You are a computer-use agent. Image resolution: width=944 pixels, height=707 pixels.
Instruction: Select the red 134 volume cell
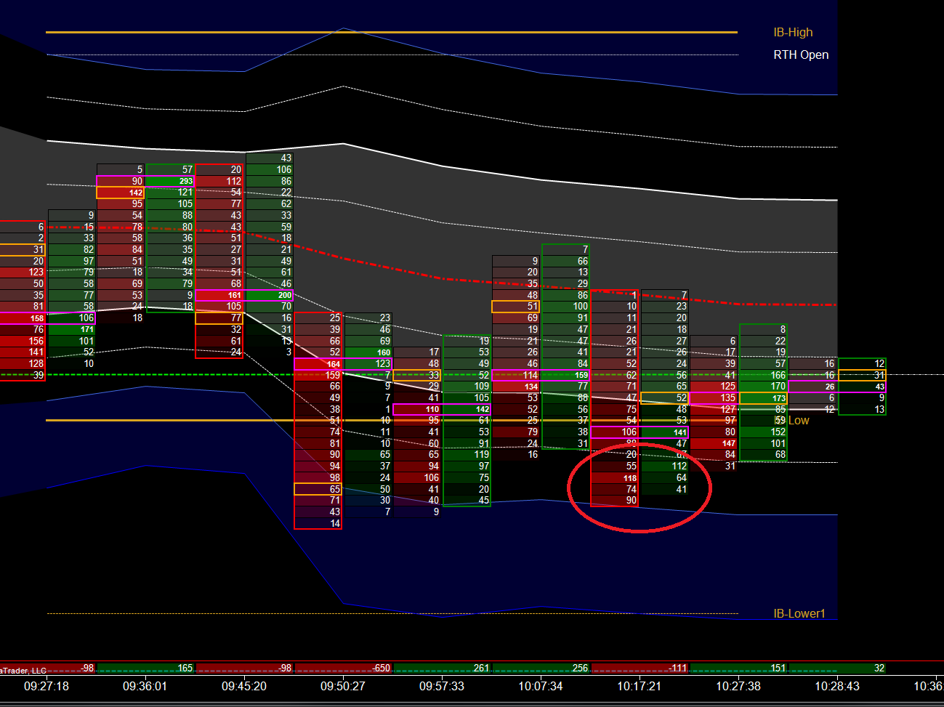[x=516, y=387]
